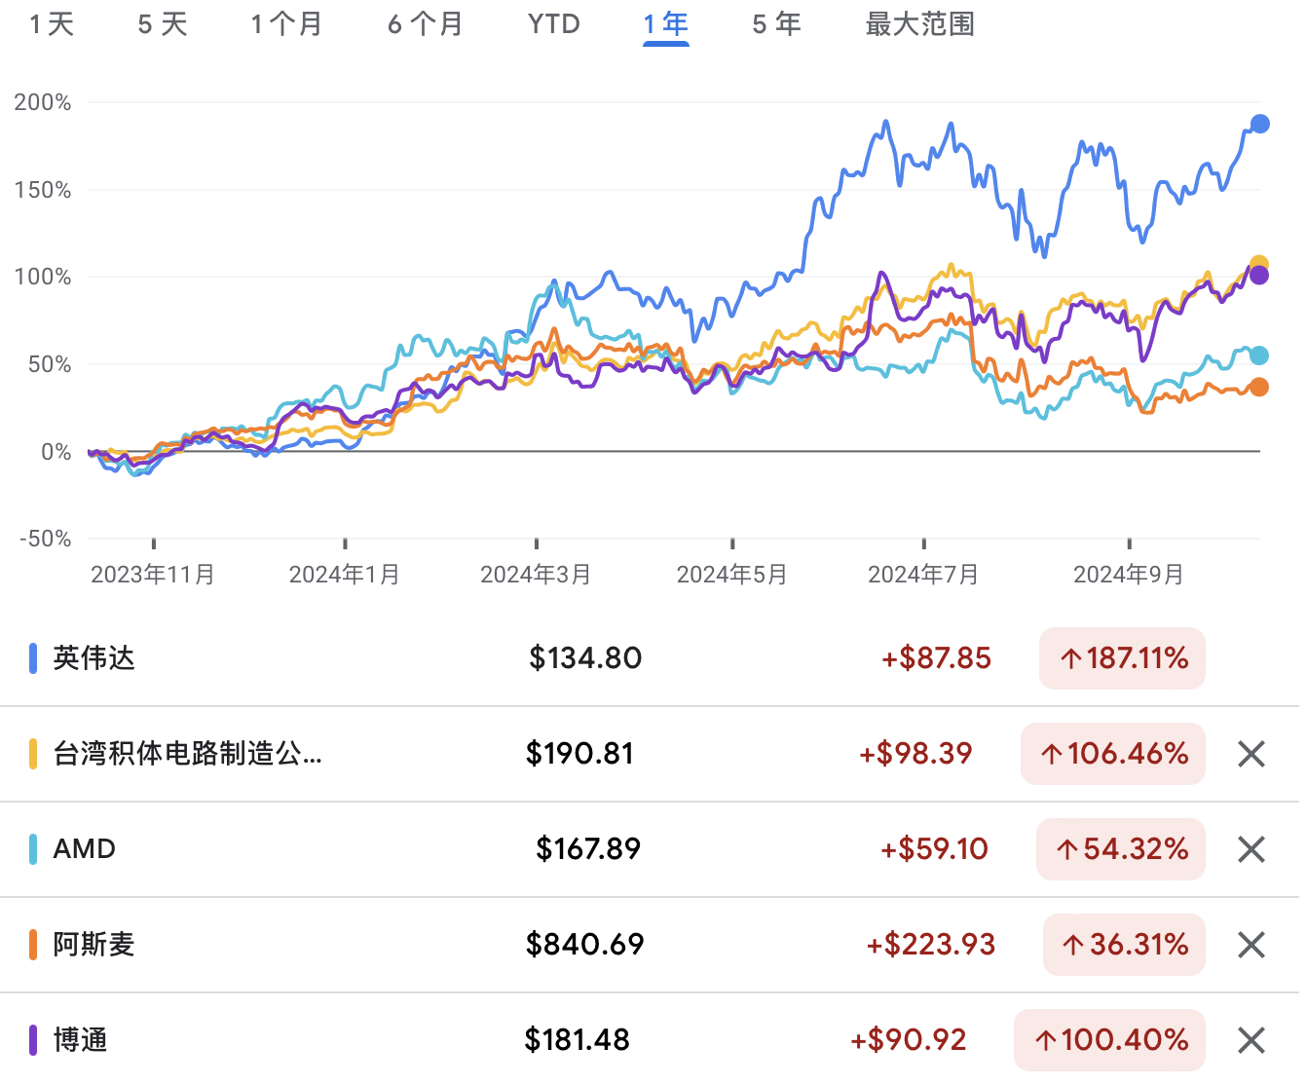The height and width of the screenshot is (1085, 1307).
Task: Click the 2024年7月 axis label
Action: click(923, 575)
